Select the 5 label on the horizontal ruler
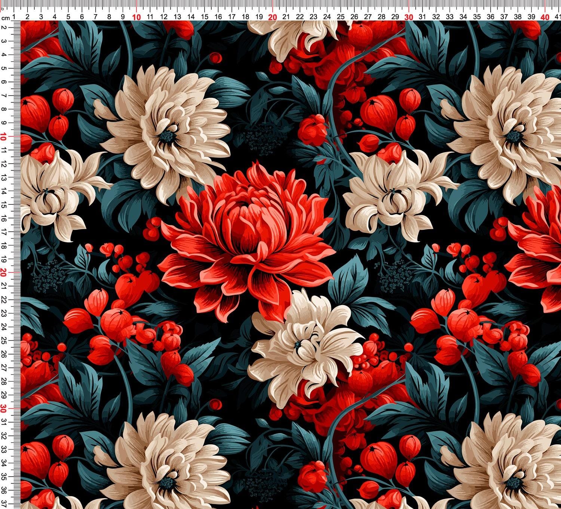 pos(68,17)
